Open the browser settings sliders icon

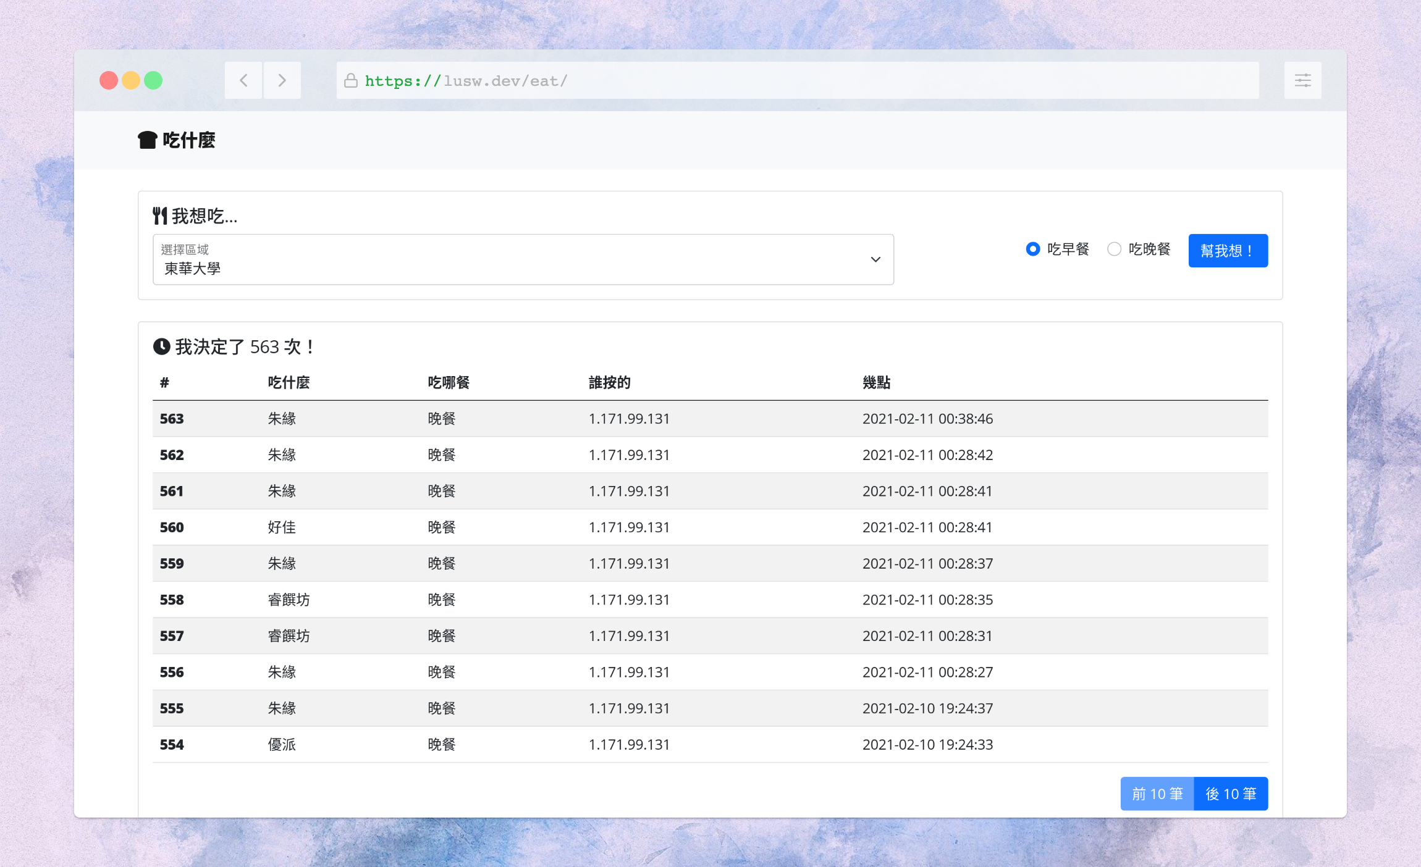[1302, 80]
